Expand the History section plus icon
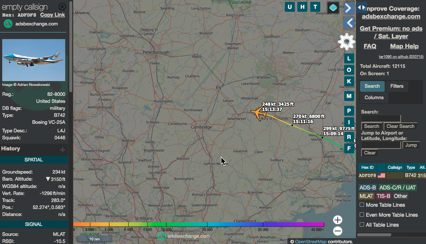 63,150
